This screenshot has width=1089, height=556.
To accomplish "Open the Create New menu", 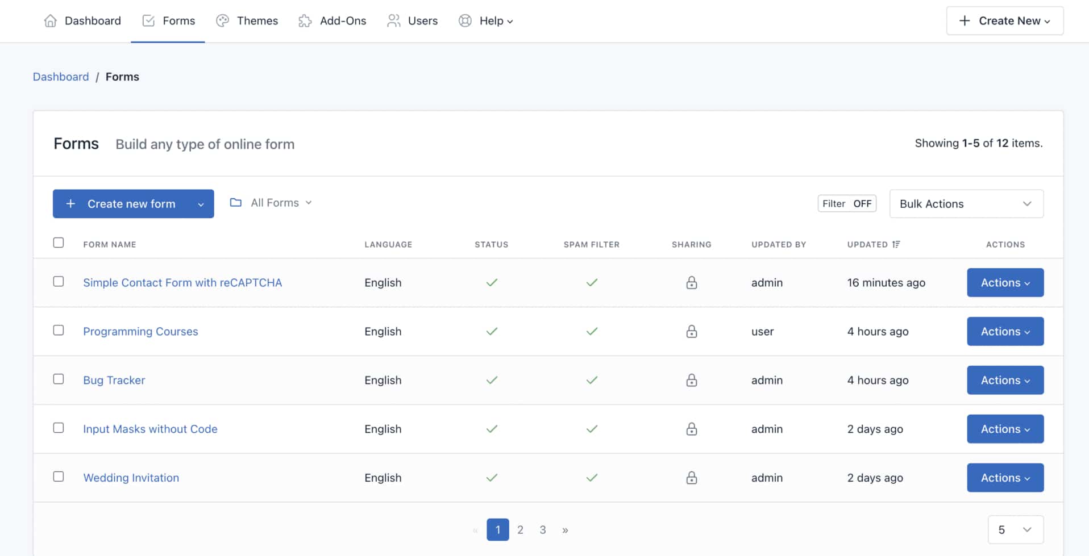I will (1004, 21).
